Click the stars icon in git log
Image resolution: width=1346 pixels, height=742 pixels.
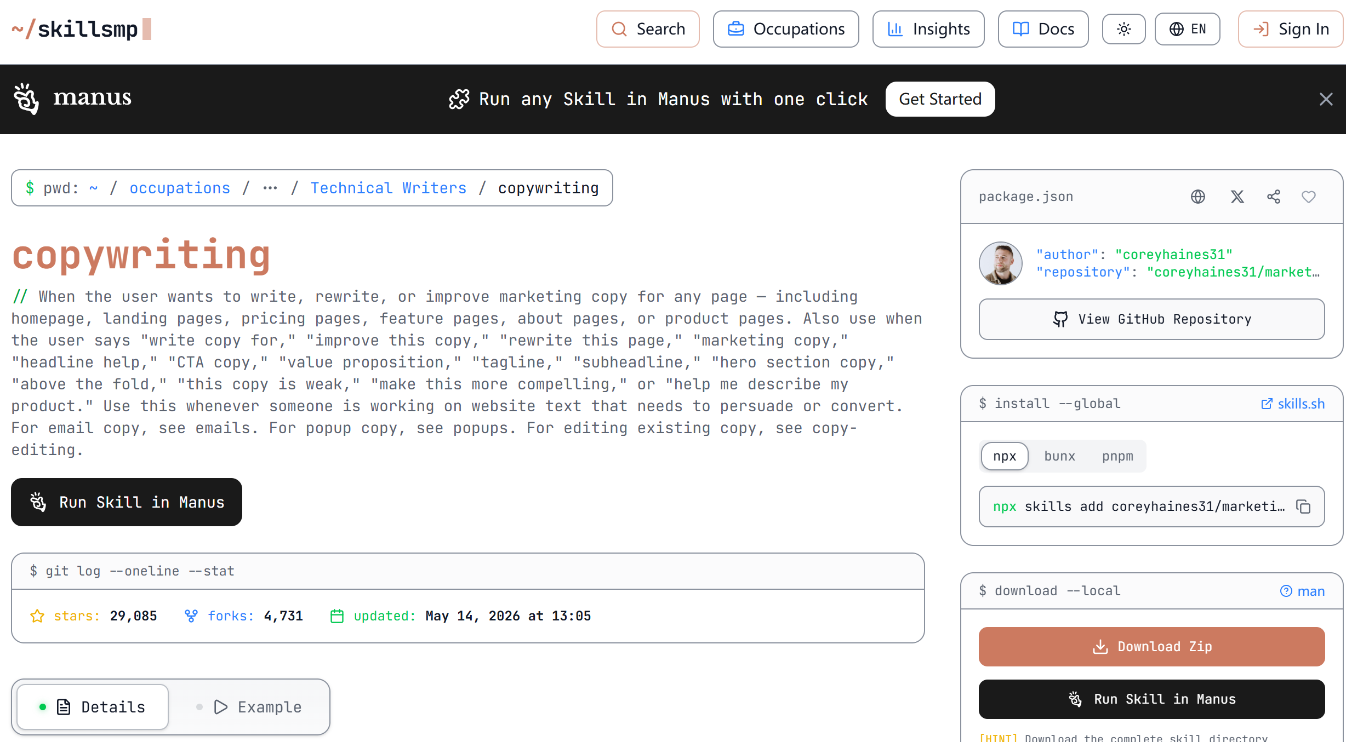coord(37,616)
